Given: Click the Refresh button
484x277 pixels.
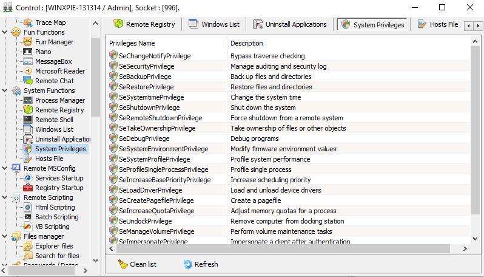Looking at the screenshot, I should (200, 264).
